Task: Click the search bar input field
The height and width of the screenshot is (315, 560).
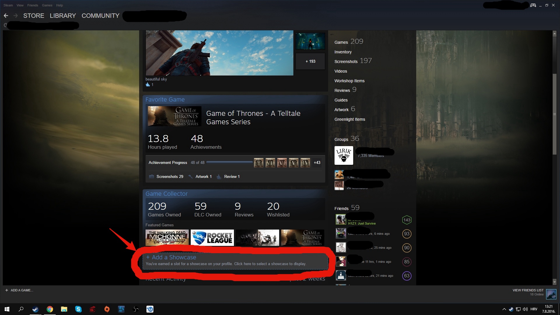Action: coord(42,25)
